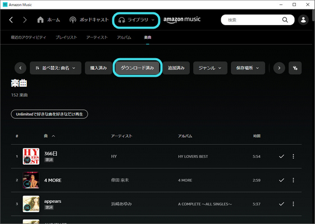Toggle 追加済み filter
This screenshot has height=224, width=315.
(x=176, y=68)
